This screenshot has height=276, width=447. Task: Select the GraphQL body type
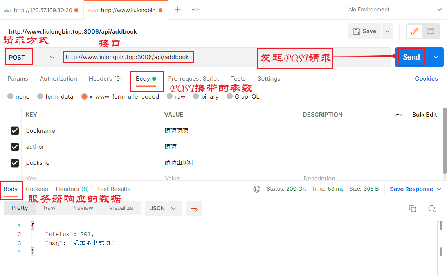tap(229, 96)
